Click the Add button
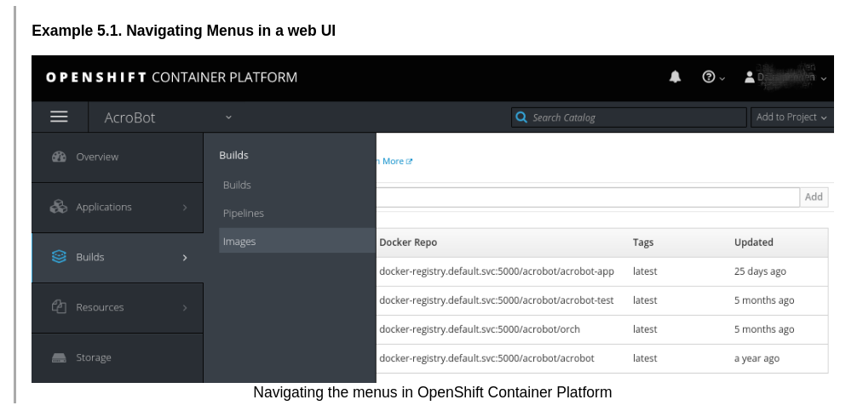The width and height of the screenshot is (863, 411). [814, 197]
